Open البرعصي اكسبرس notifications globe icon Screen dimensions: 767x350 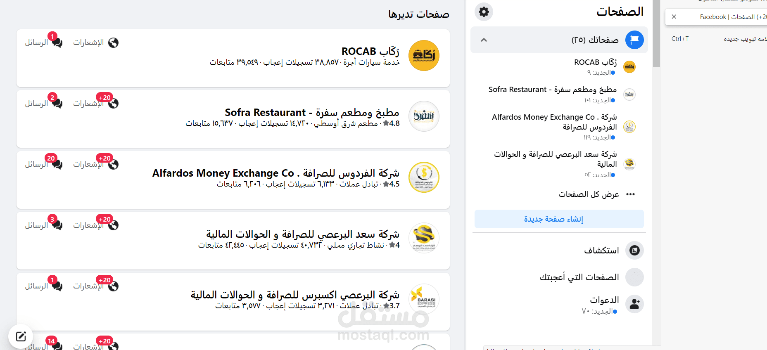coord(113,286)
